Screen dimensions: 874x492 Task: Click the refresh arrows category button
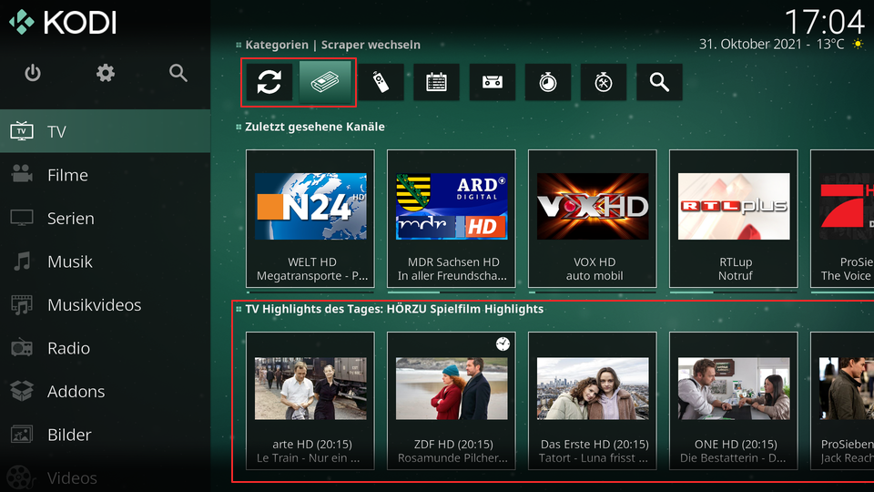(269, 83)
